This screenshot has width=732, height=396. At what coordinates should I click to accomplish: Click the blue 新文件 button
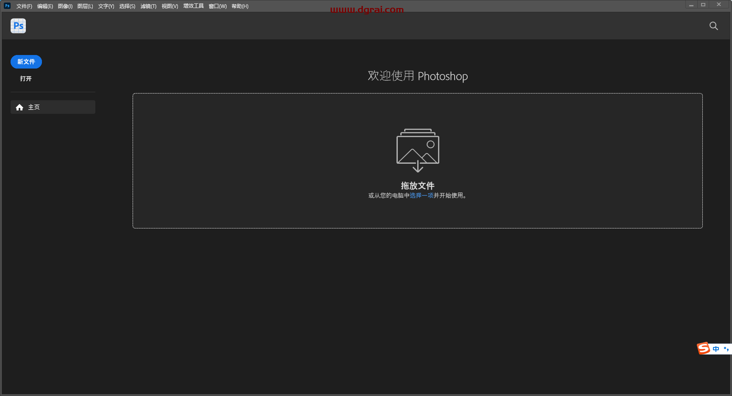(x=26, y=62)
